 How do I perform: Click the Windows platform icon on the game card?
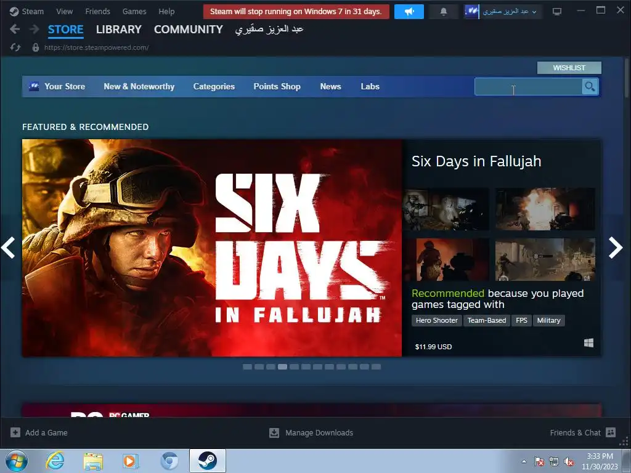588,342
